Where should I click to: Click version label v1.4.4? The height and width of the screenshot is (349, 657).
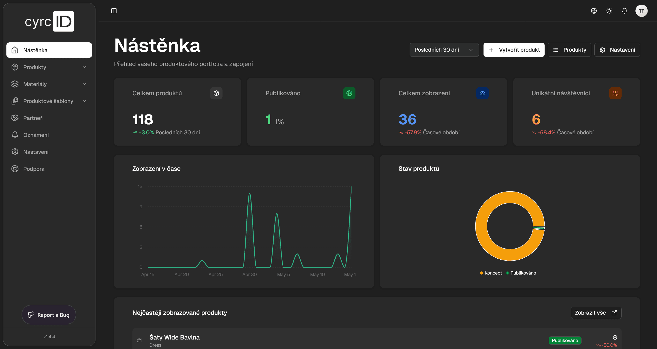click(x=49, y=337)
